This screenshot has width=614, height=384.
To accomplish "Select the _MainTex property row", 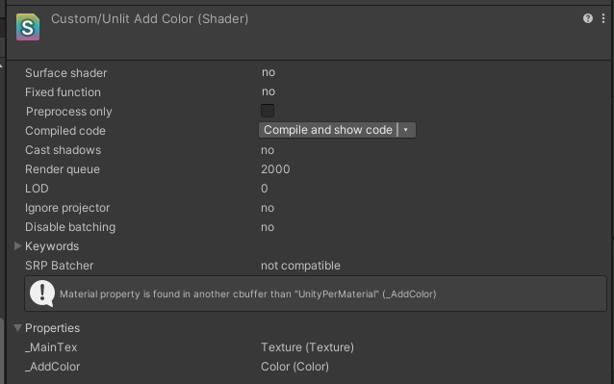I will [x=308, y=347].
